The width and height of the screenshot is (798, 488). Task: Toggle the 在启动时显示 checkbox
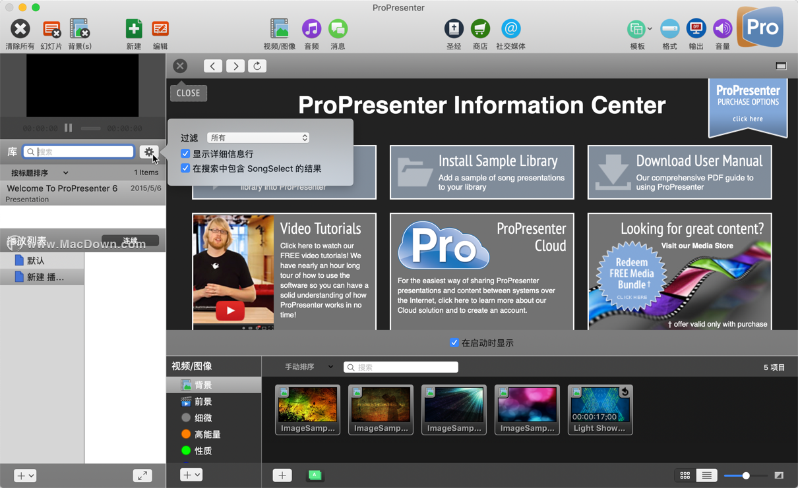point(454,342)
